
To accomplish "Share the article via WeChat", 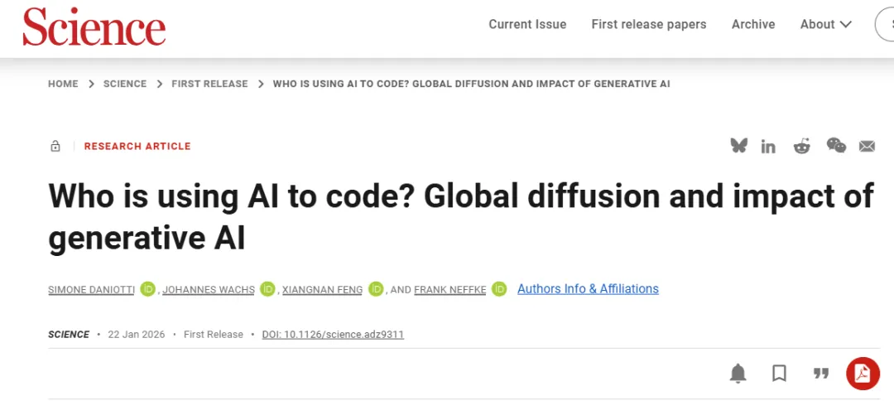I will click(836, 146).
